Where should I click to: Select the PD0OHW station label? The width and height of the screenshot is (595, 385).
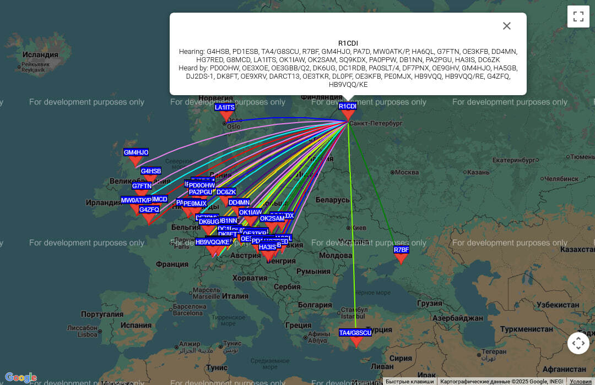[202, 185]
